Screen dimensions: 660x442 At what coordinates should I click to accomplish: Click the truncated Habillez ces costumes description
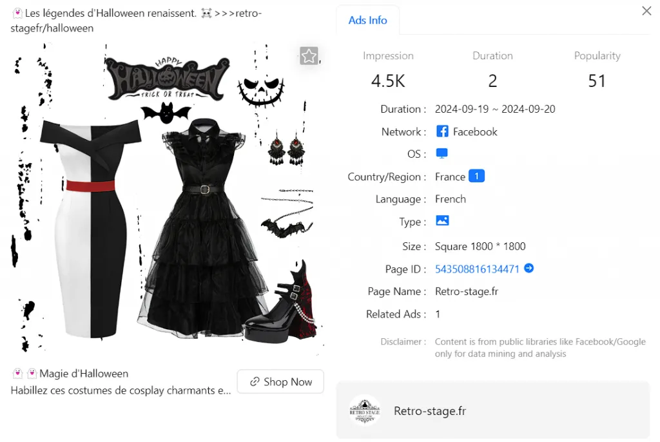(121, 390)
